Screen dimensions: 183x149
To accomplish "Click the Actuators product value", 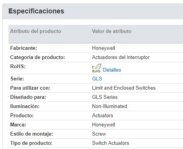I will (x=102, y=115).
